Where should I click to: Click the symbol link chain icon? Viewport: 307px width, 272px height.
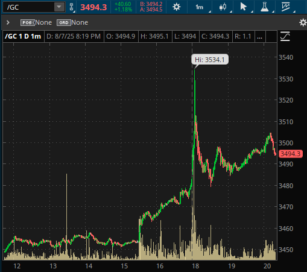pos(72,7)
